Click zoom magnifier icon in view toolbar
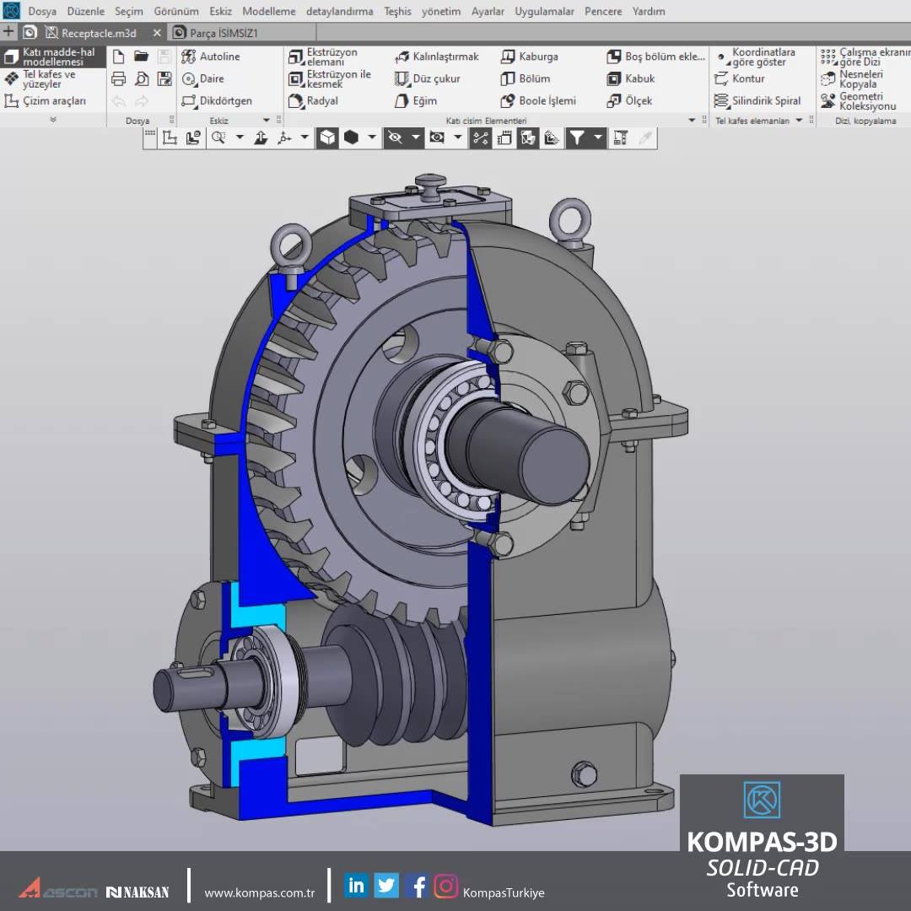Viewport: 911px width, 911px height. [x=218, y=137]
